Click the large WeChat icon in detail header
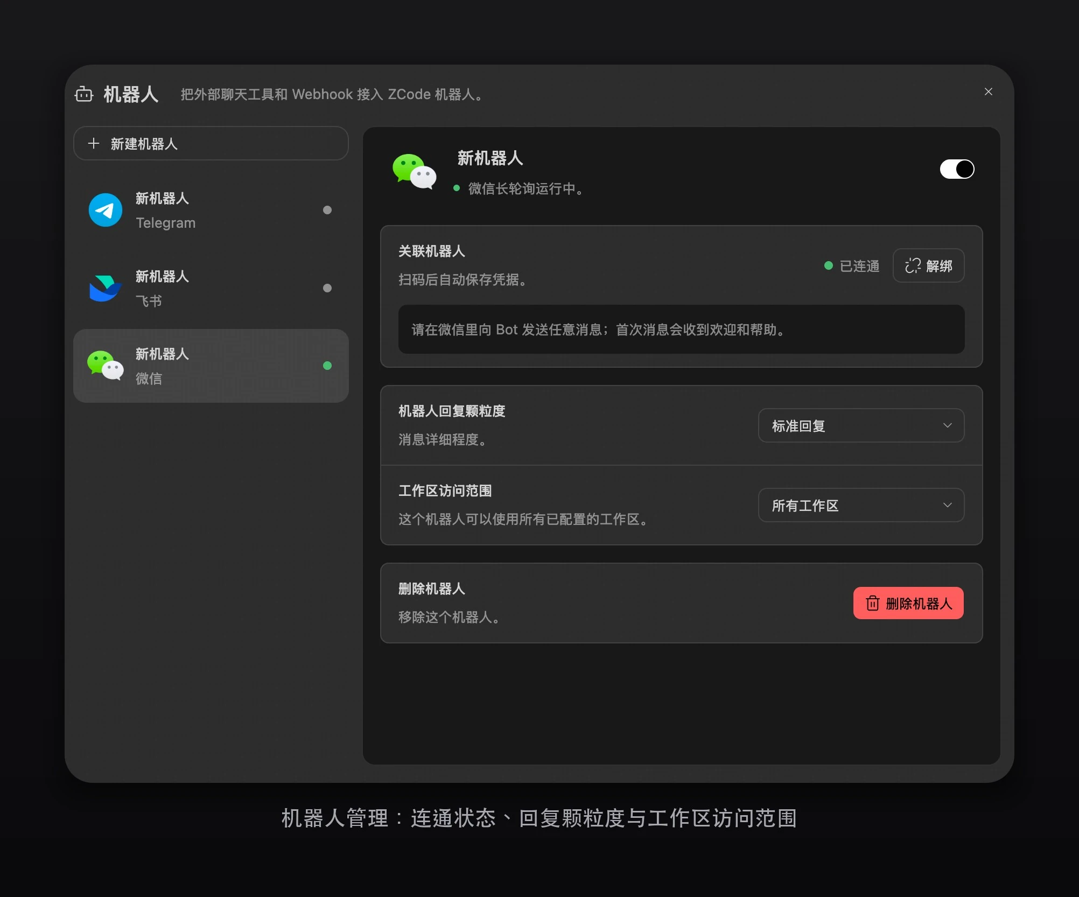The width and height of the screenshot is (1079, 897). (415, 172)
